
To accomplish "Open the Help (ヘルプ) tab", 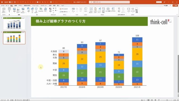I will (62, 6).
